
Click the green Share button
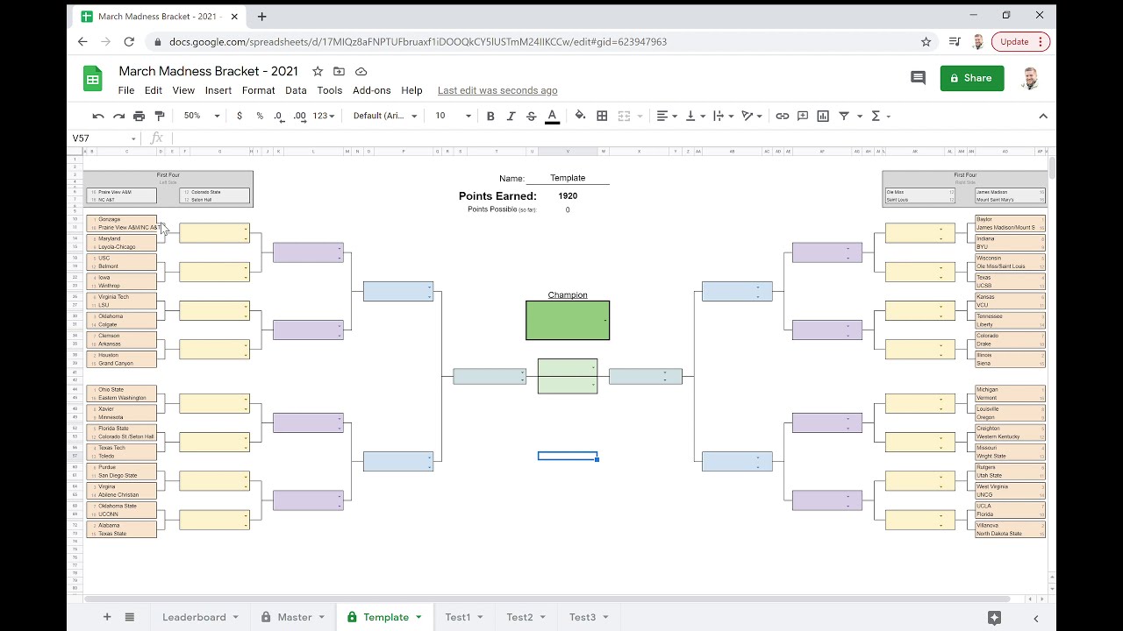click(x=972, y=78)
